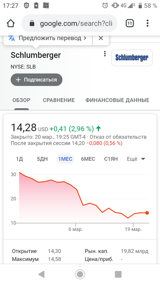Tap Подписаться to follow the stock
Image resolution: width=160 pixels, height=285 pixels.
36,80
